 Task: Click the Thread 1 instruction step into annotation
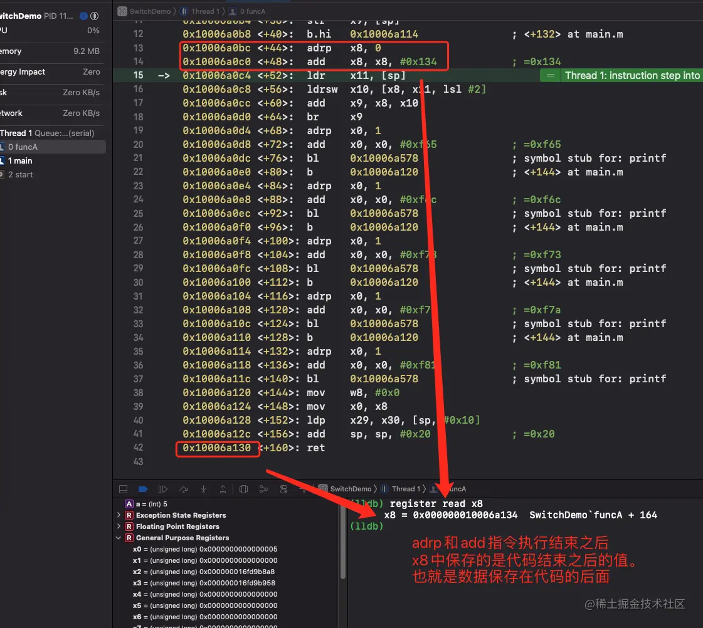tap(621, 75)
